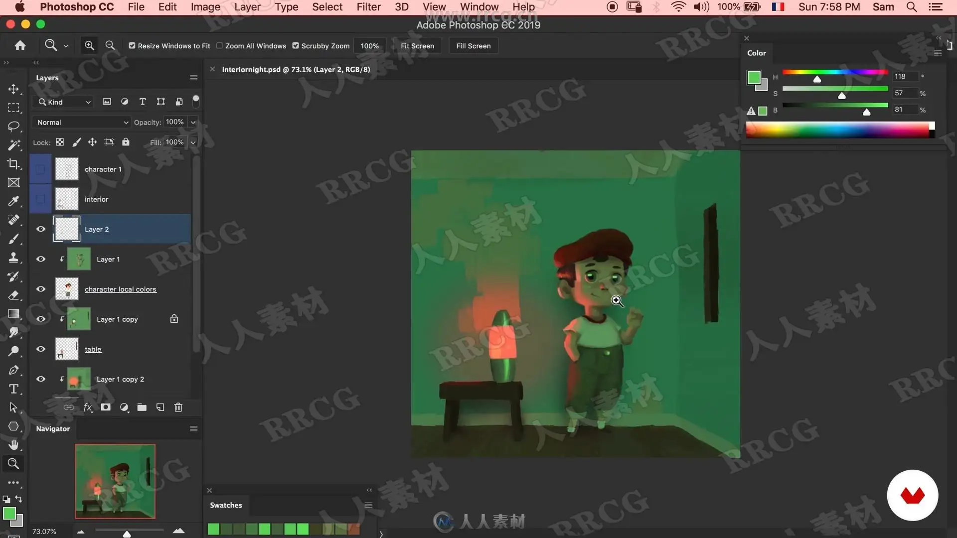Select the Spot Healing Brush tool
957x538 pixels.
(13, 220)
